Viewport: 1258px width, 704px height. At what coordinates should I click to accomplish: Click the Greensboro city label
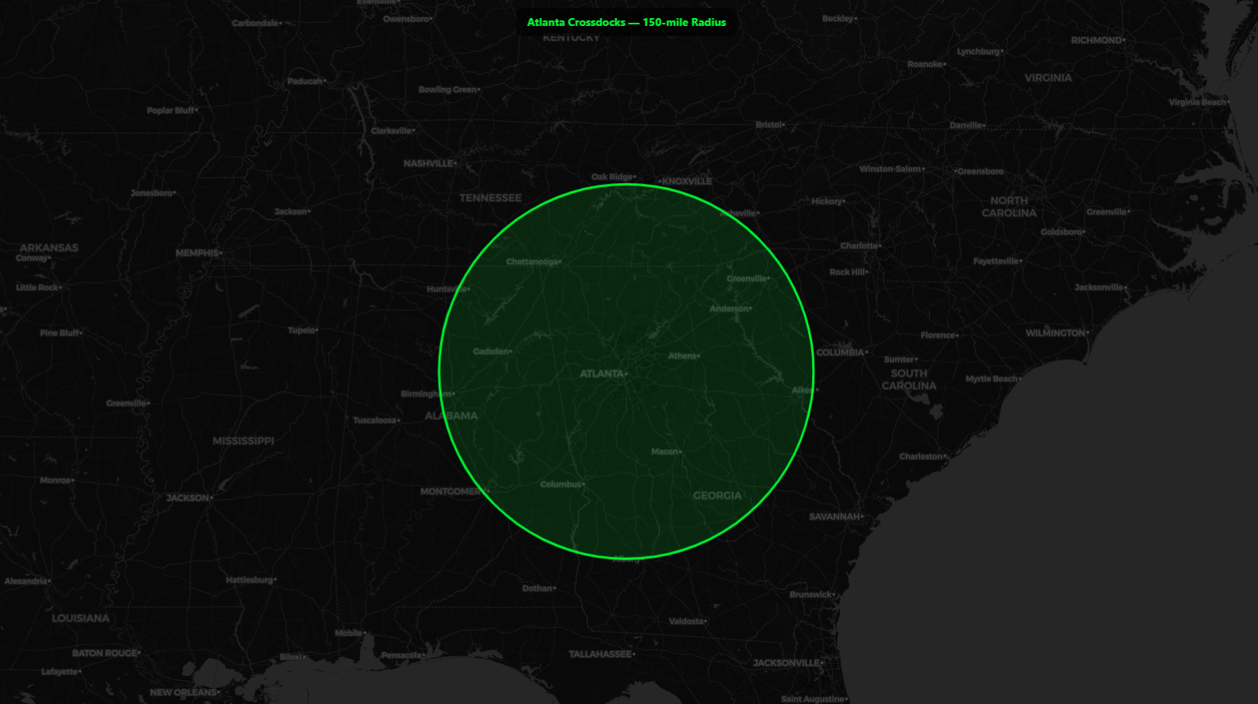980,171
